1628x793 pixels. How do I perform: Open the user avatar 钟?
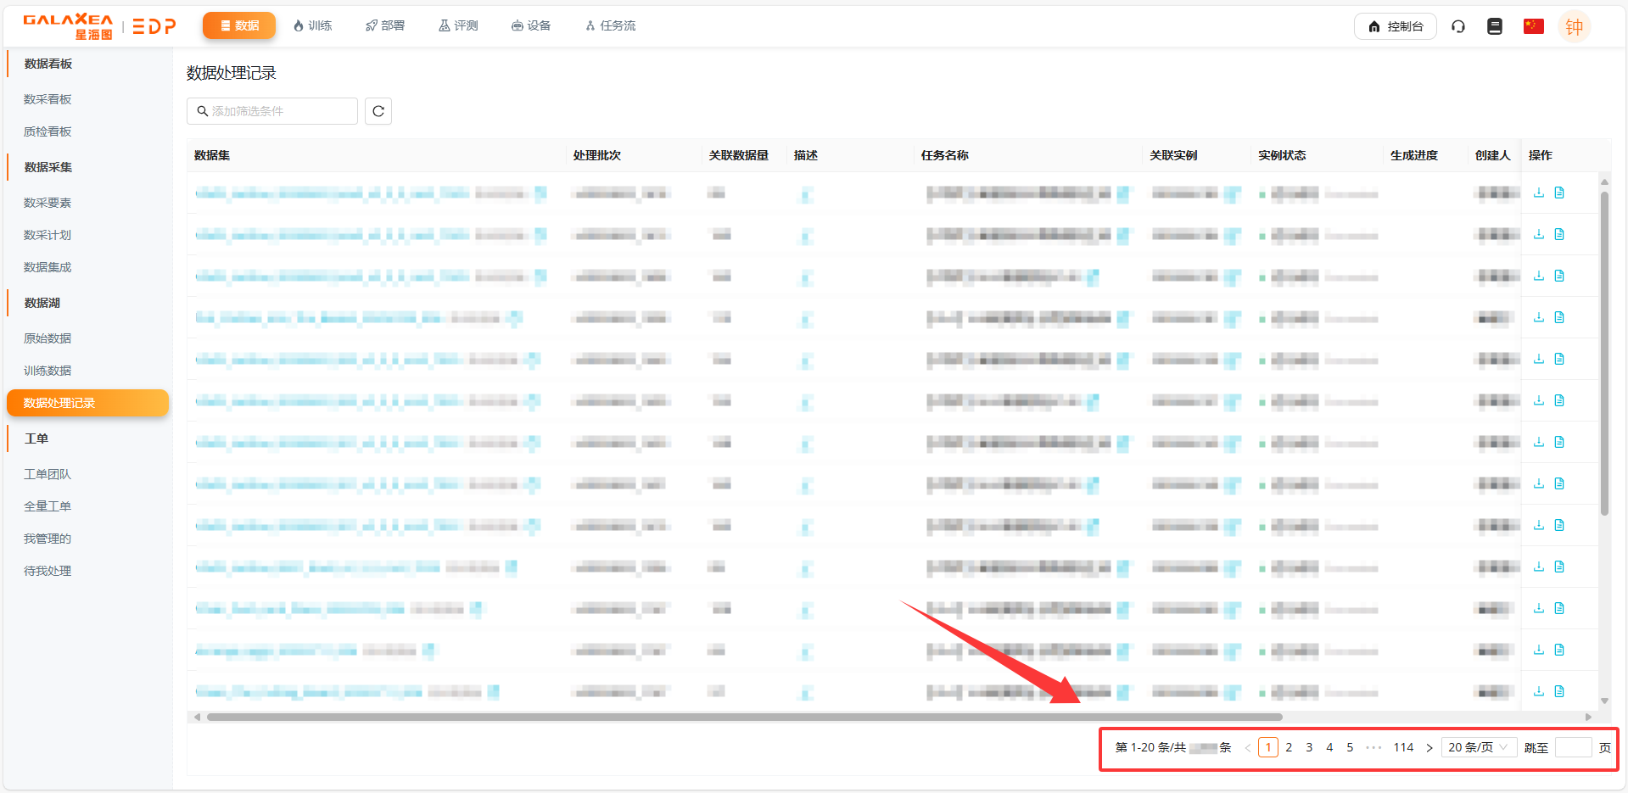[1574, 26]
